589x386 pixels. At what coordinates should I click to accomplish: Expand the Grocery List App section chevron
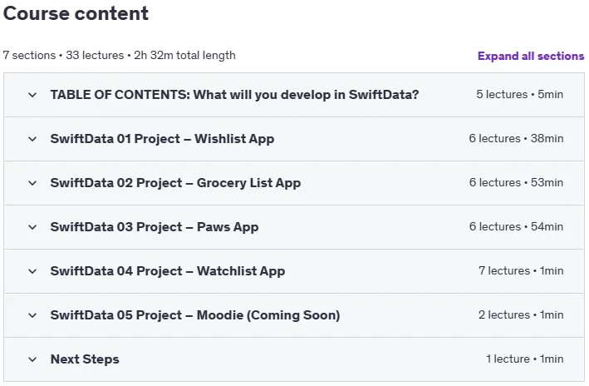(32, 183)
